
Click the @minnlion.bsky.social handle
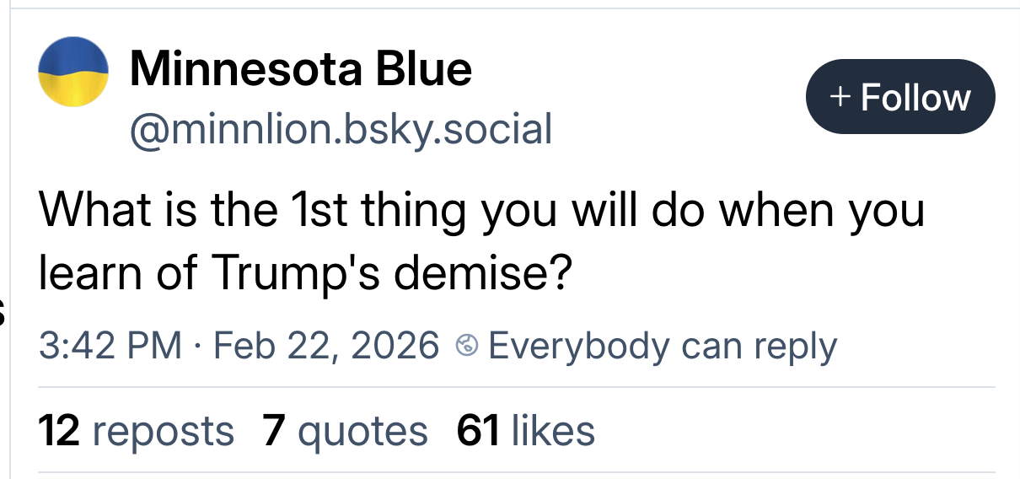(x=340, y=129)
